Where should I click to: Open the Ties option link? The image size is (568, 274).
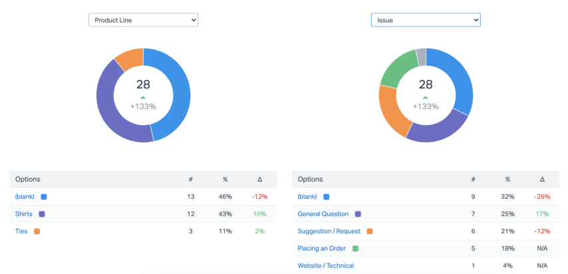pos(21,231)
